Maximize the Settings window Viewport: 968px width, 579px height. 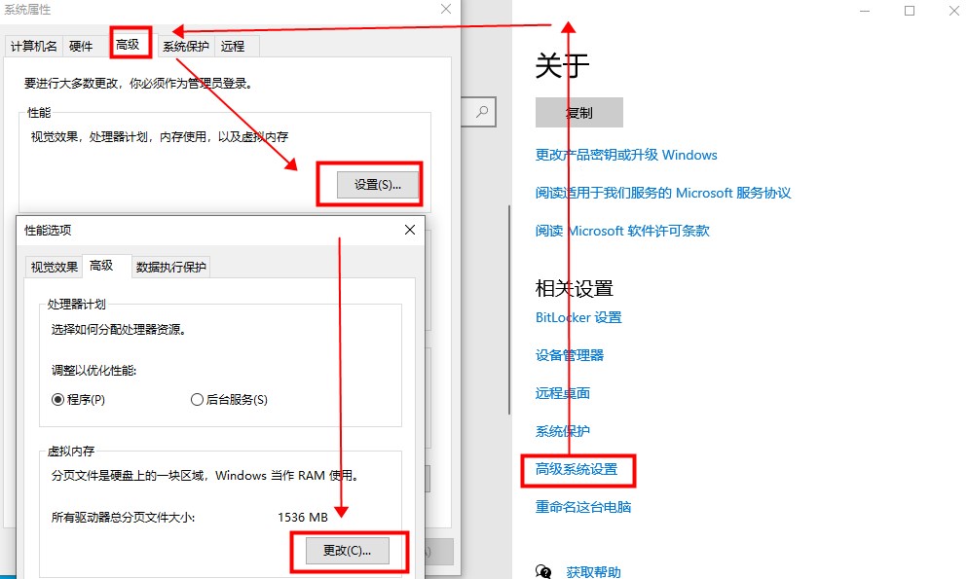(910, 11)
